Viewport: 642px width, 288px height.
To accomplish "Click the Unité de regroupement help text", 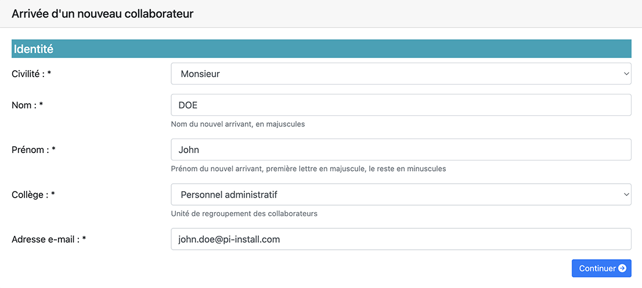I will coord(244,213).
